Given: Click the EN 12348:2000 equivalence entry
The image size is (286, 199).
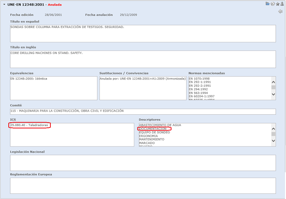Looking at the screenshot, I should 29,79.
